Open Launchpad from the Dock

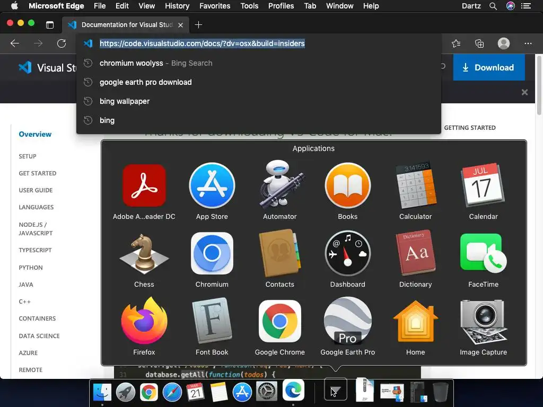pyautogui.click(x=125, y=392)
